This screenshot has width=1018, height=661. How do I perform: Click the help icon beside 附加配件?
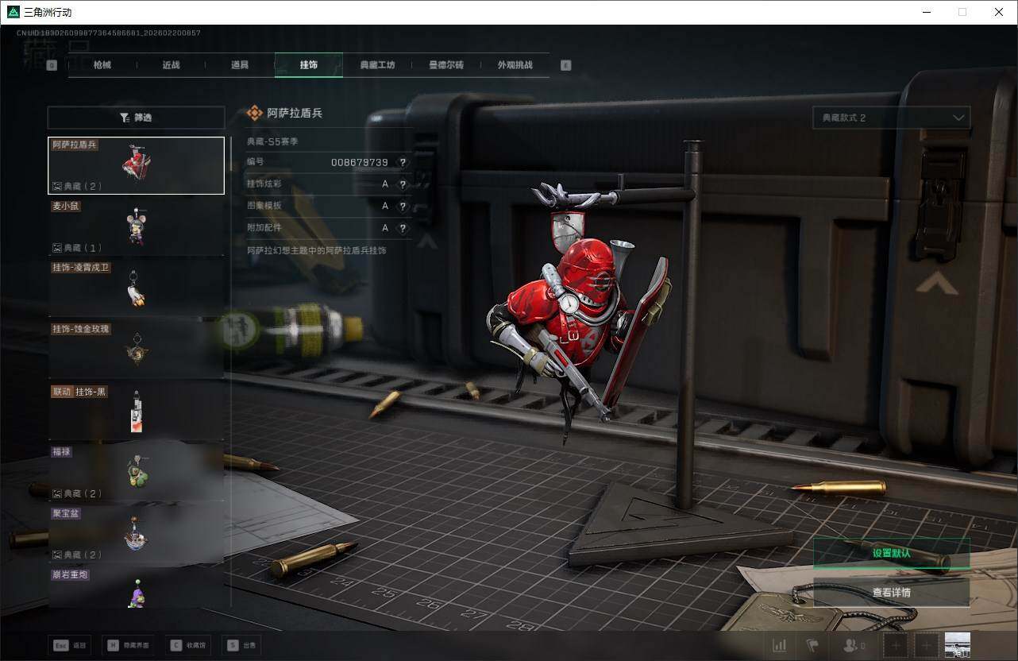point(403,228)
